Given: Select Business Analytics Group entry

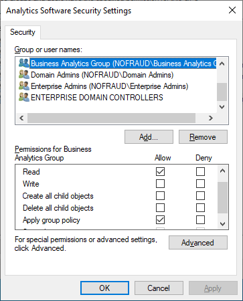Looking at the screenshot, I should pyautogui.click(x=123, y=64).
